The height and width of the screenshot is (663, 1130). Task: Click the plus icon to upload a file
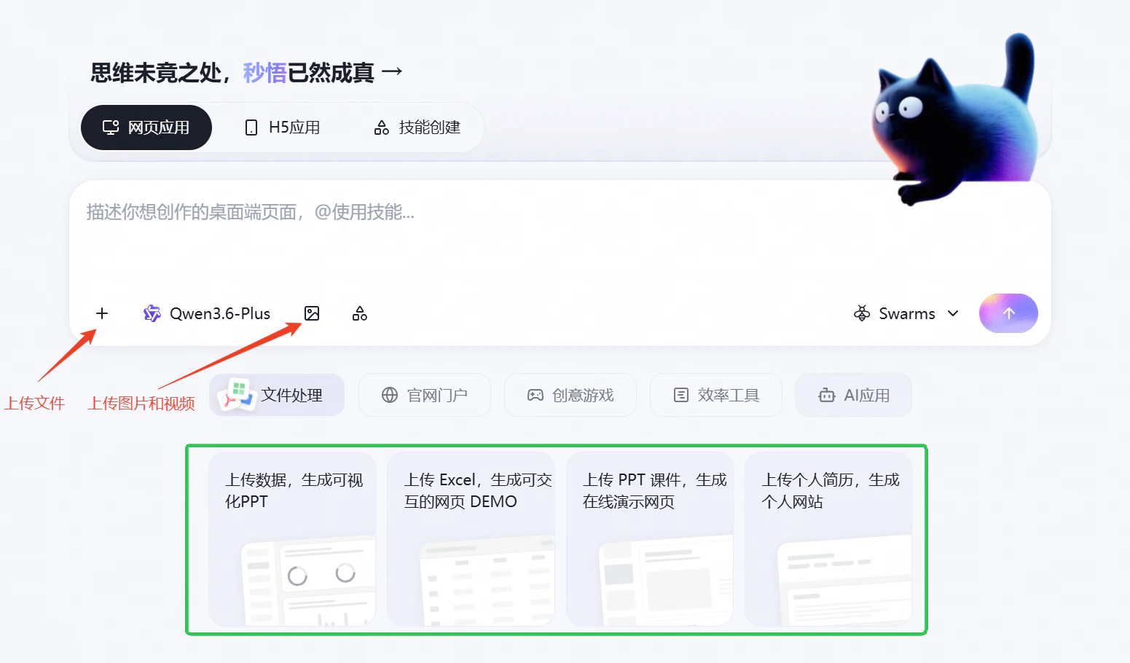[102, 313]
